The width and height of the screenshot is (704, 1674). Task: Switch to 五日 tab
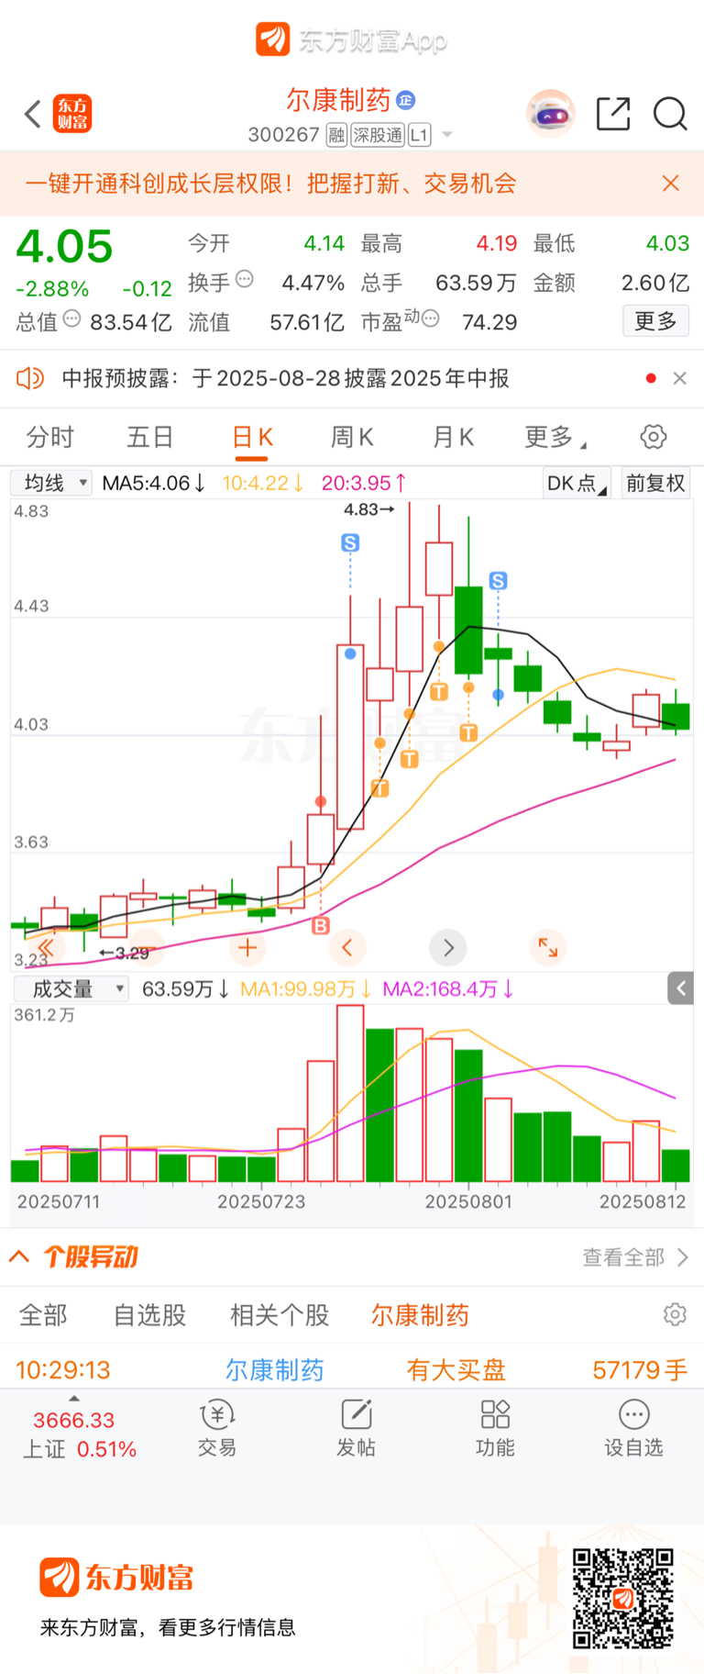tap(150, 437)
